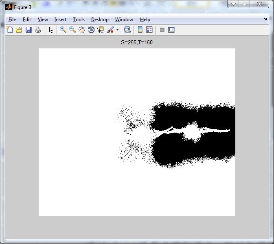Expand the Brush tool color dropdown arrow

[x=117, y=30]
